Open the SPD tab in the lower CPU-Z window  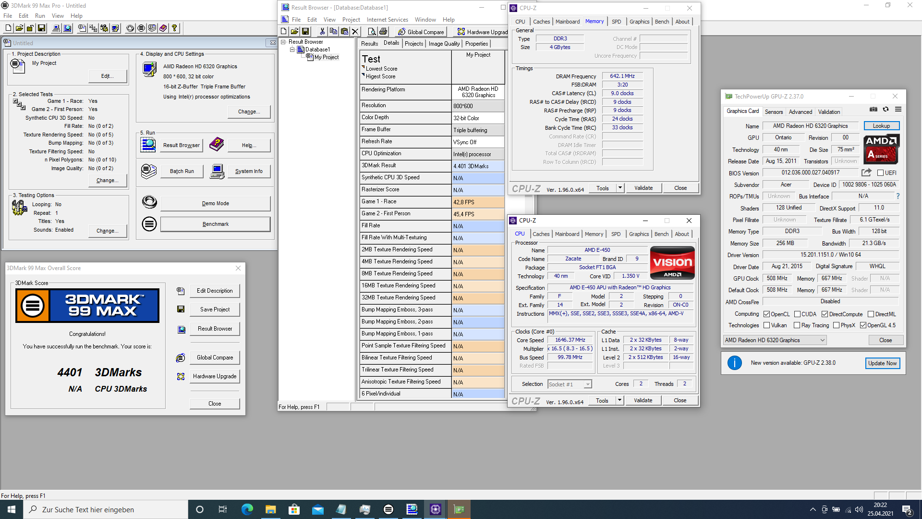(616, 234)
